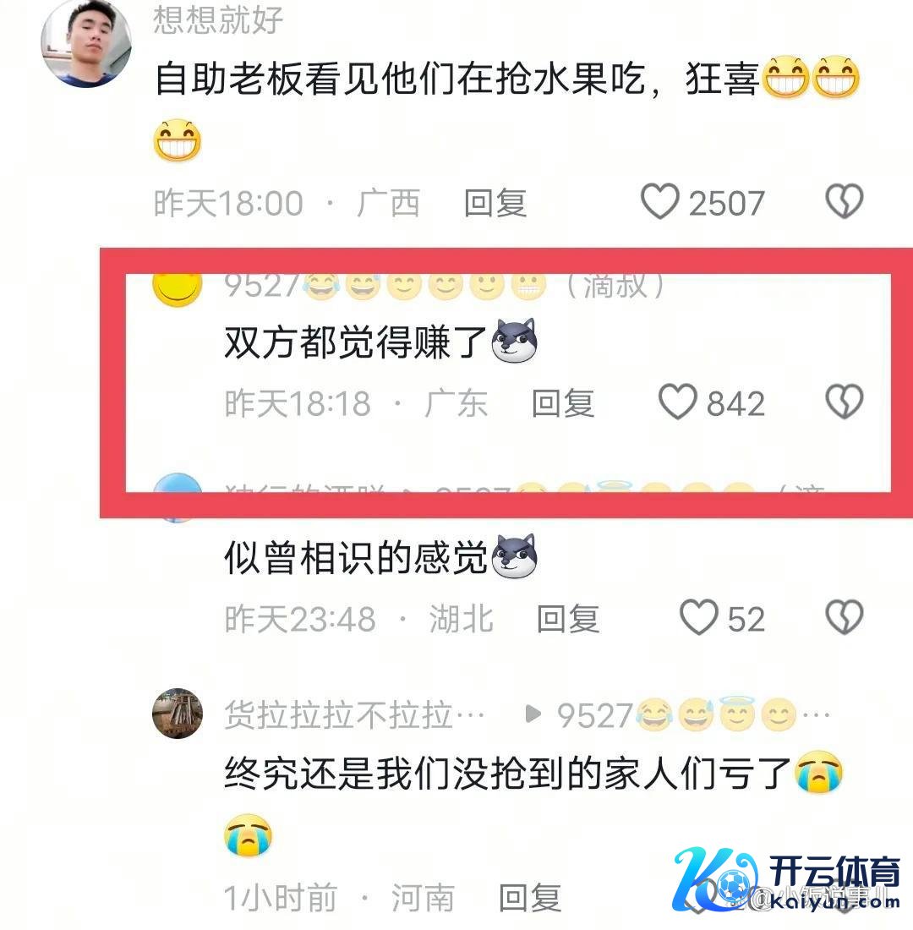The image size is (913, 930).
Task: Open the 想想就好 user avatar
Action: (86, 43)
